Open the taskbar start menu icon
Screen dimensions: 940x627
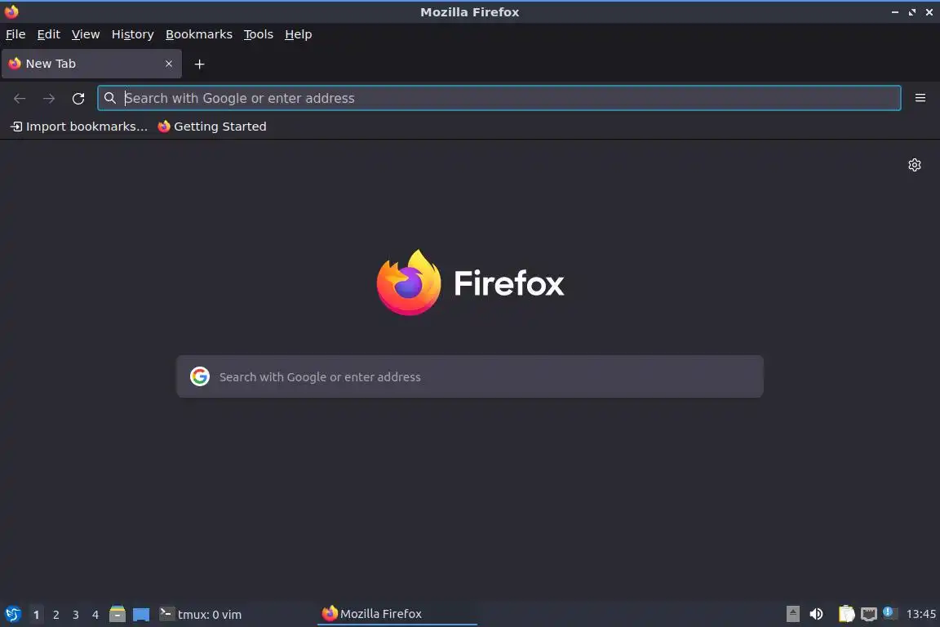pos(12,614)
